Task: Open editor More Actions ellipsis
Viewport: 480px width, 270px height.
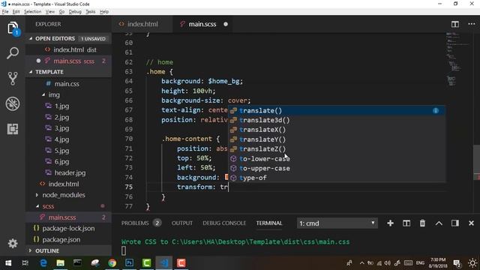Action: click(x=472, y=24)
